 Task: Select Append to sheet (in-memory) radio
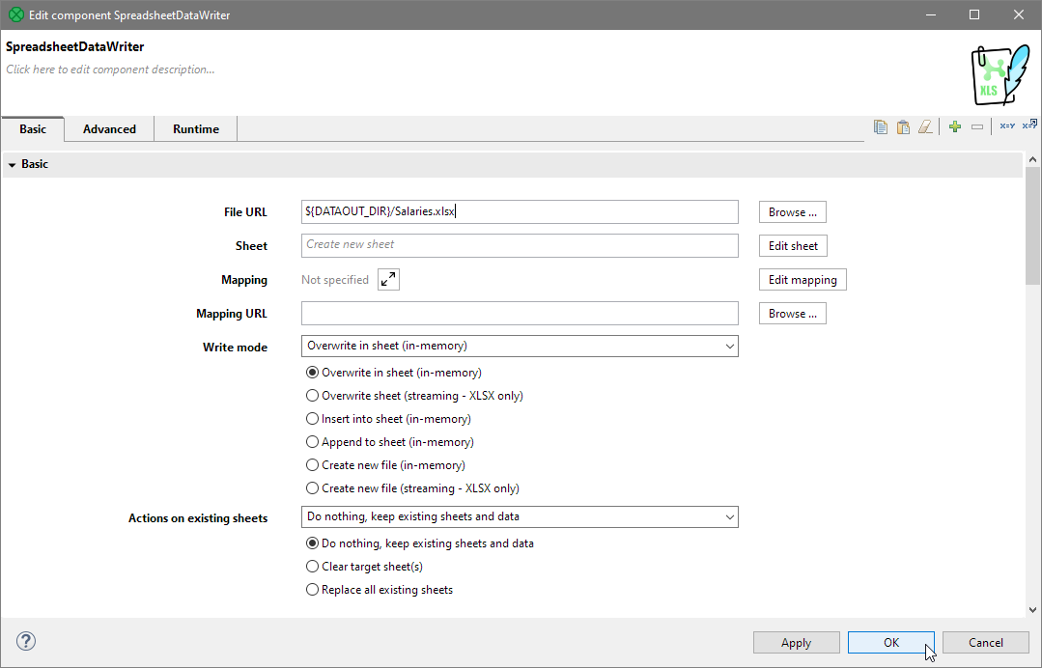tap(312, 442)
